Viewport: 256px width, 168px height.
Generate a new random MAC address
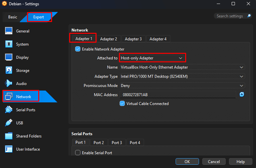(x=242, y=94)
